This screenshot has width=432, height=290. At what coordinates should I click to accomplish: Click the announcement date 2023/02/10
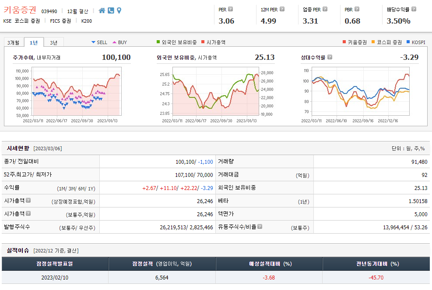click(55, 278)
